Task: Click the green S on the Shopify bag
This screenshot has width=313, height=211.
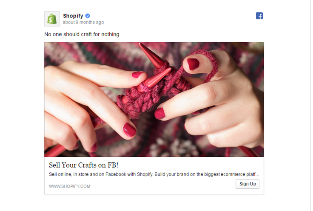Action: point(51,20)
